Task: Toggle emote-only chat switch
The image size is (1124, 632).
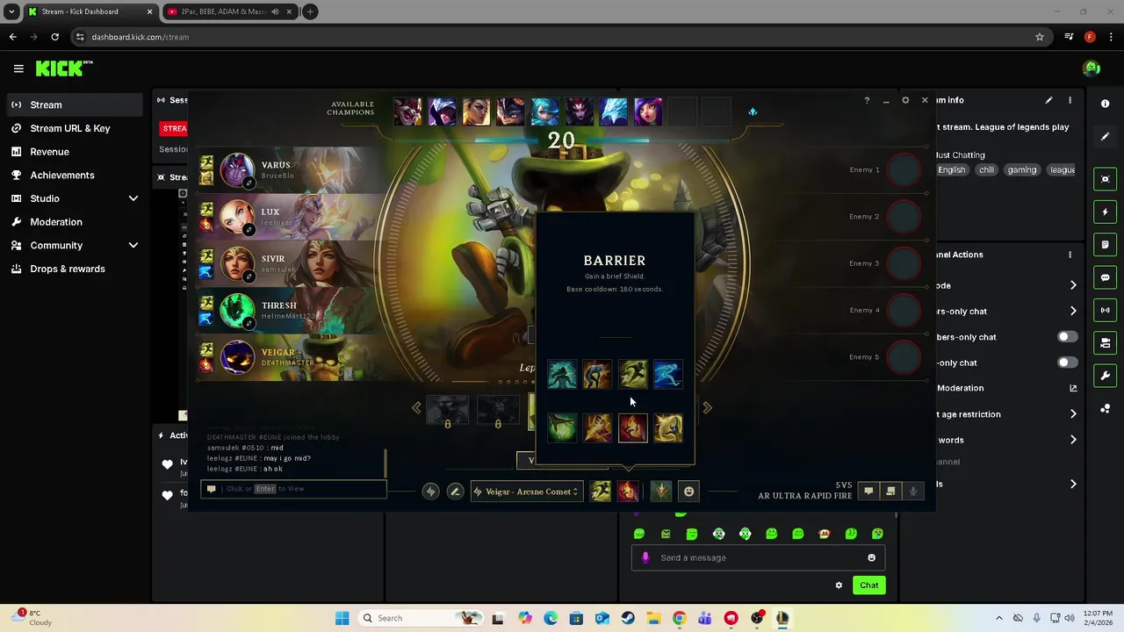Action: pyautogui.click(x=1066, y=363)
